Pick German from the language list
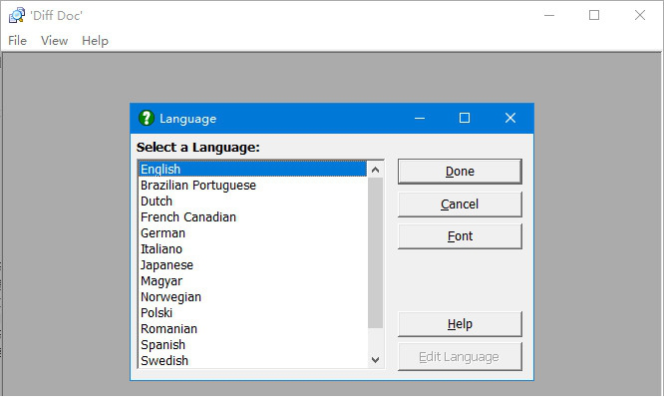This screenshot has width=664, height=411. tap(163, 233)
